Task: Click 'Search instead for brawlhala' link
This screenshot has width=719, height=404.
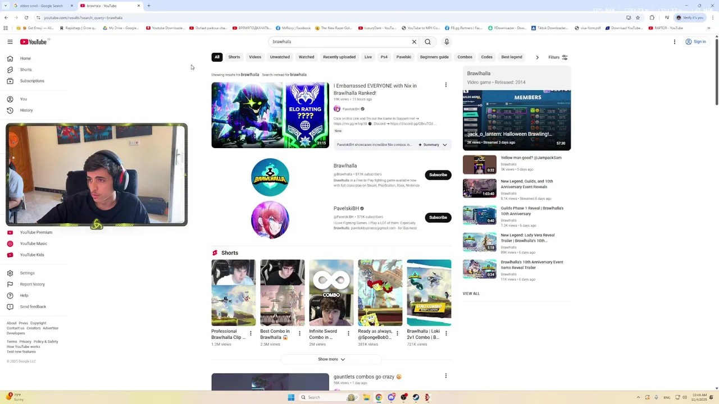Action: click(x=284, y=75)
